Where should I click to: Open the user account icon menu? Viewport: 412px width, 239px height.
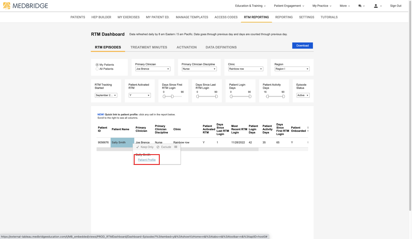(378, 6)
